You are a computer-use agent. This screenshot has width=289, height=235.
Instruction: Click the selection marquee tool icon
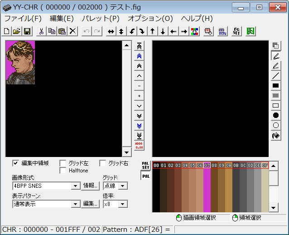(276, 46)
